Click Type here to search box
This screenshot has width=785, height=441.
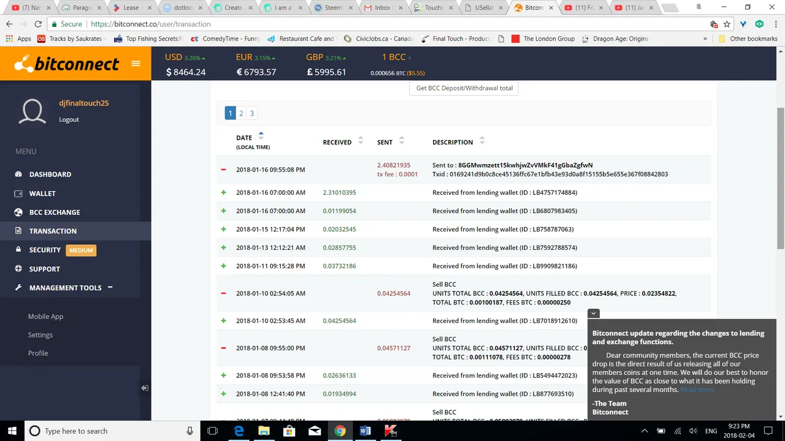click(x=113, y=431)
